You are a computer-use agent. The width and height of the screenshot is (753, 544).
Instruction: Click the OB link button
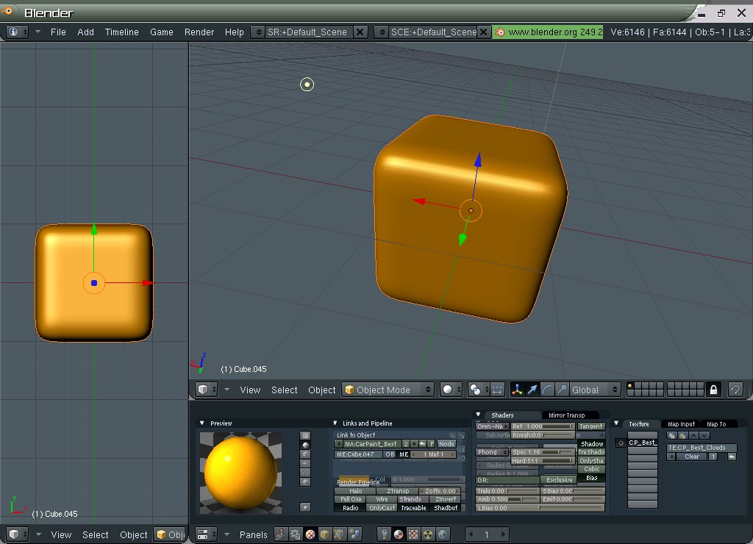click(x=390, y=454)
